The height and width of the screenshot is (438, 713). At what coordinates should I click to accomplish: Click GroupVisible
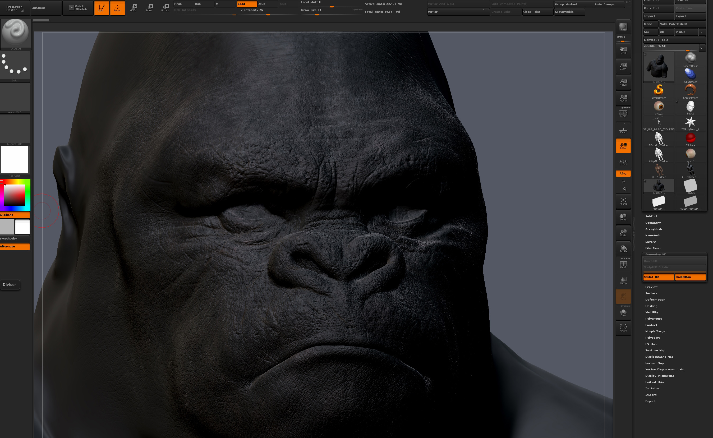[569, 12]
